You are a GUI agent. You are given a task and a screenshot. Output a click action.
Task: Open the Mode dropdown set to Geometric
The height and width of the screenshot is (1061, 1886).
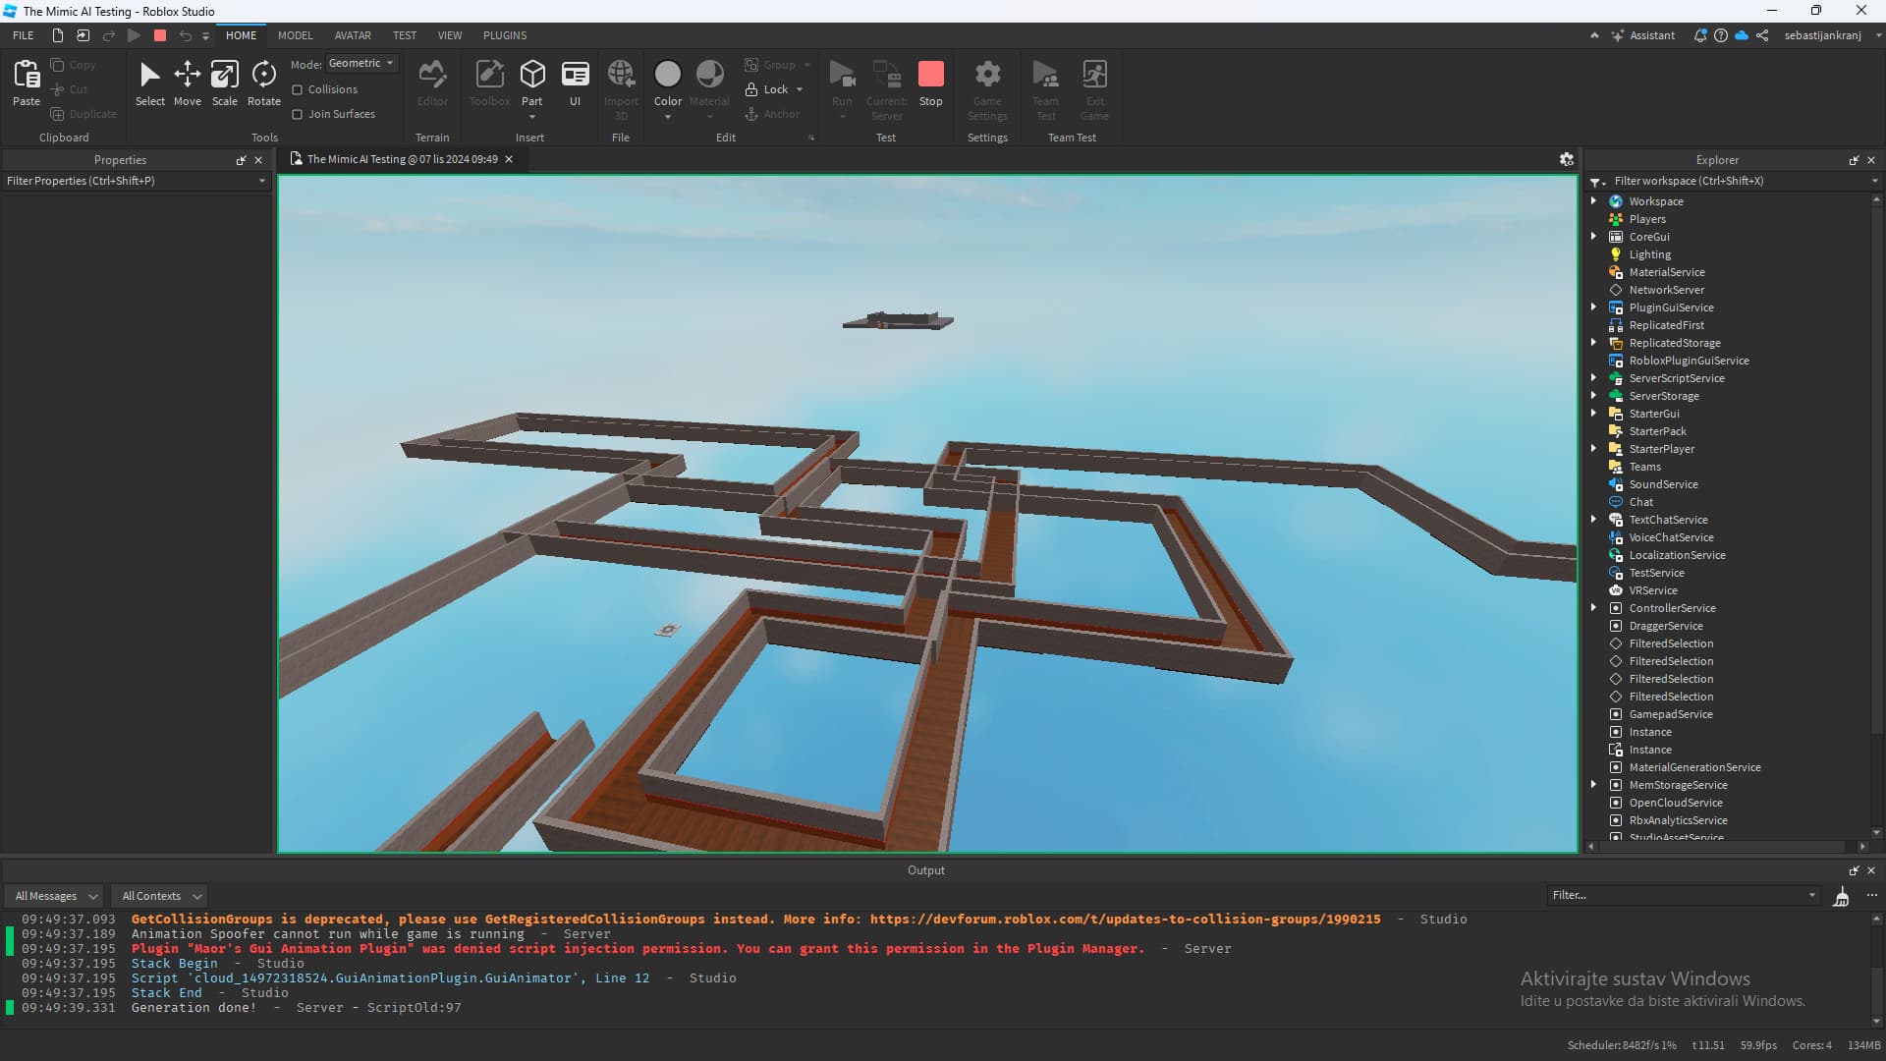click(x=361, y=63)
